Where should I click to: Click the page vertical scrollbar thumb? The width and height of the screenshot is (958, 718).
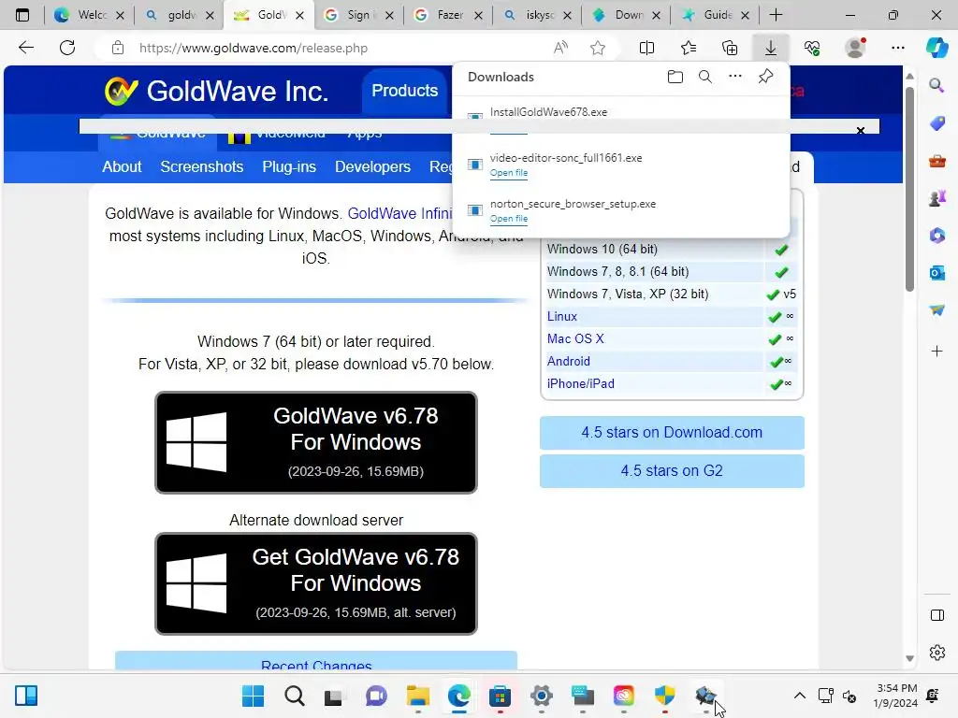pyautogui.click(x=909, y=189)
